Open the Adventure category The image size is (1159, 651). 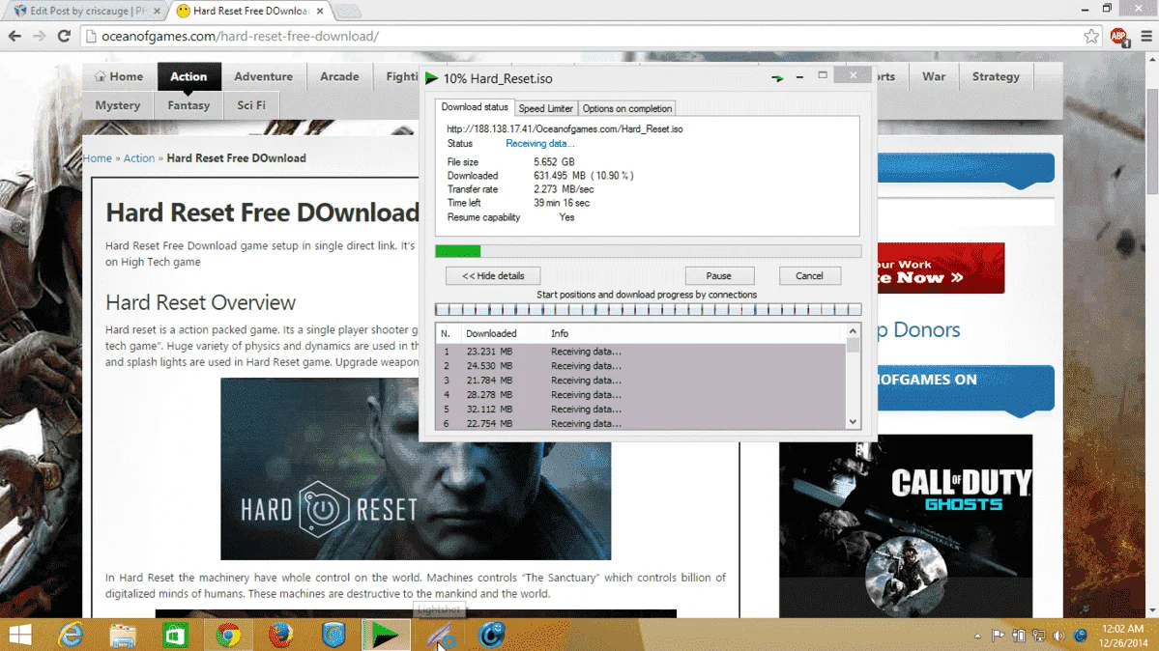(263, 76)
